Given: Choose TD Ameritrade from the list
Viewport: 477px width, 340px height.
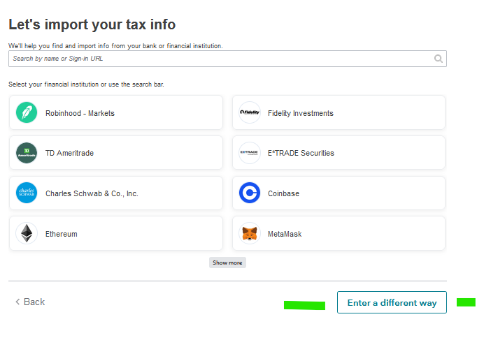Looking at the screenshot, I should 116,153.
